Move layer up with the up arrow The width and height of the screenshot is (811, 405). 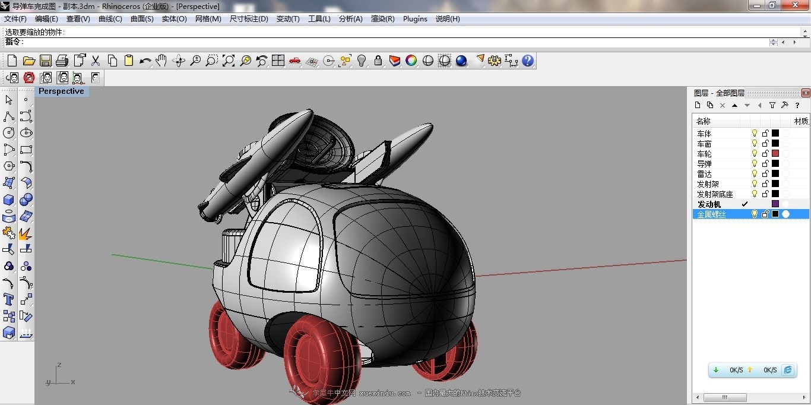tap(734, 105)
